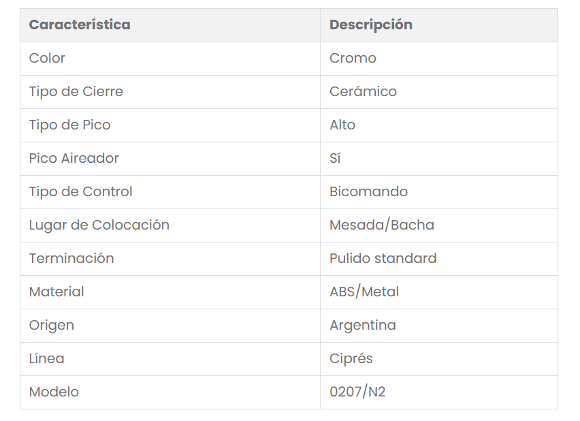Click the ABS/Metal value cell
The image size is (580, 421).
364,292
